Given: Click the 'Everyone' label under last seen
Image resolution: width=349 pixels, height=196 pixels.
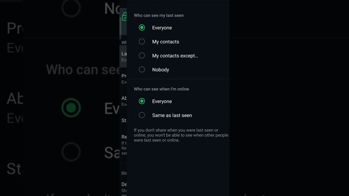Looking at the screenshot, I should pos(162,28).
